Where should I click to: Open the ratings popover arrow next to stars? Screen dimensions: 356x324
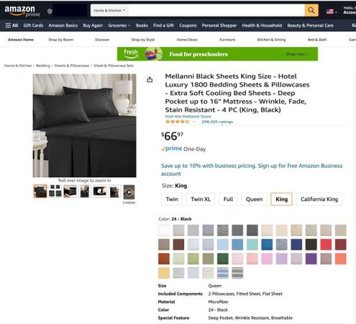(x=193, y=122)
